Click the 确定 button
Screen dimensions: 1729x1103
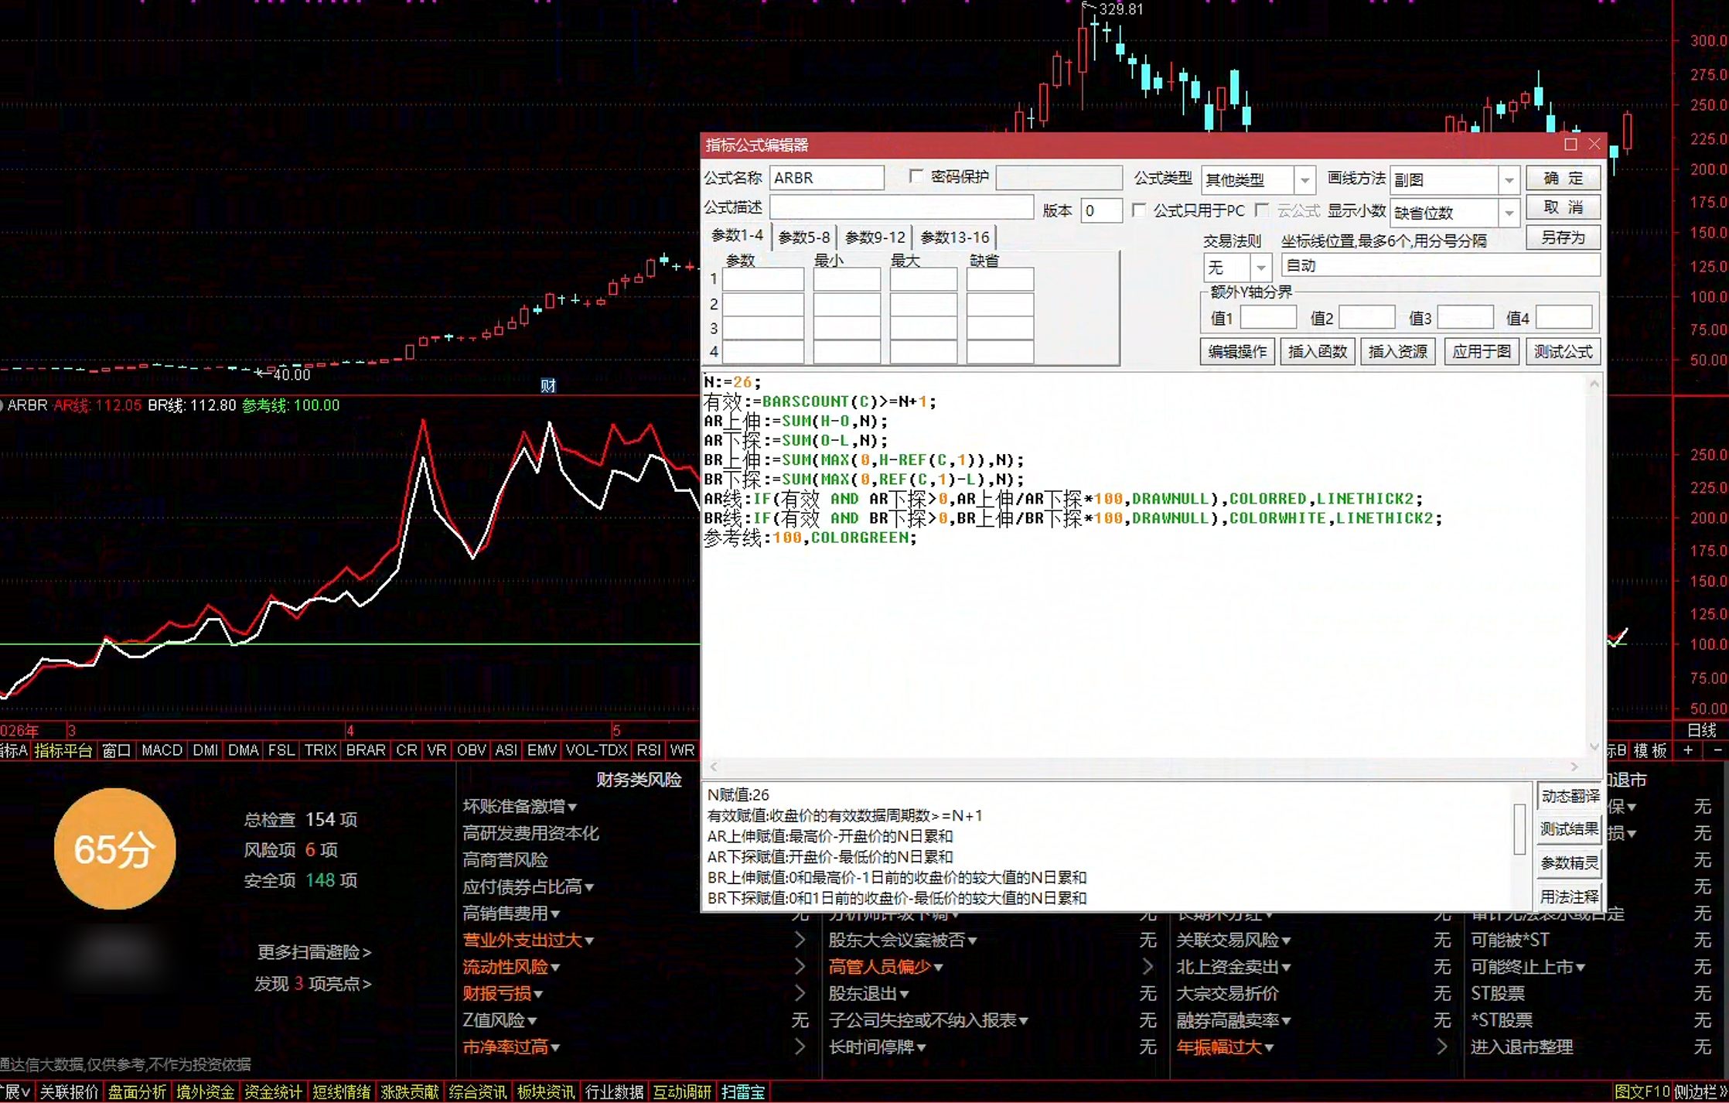point(1563,179)
